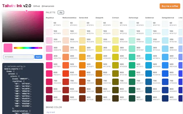Select the Darkgoldenrod 600 swatch
183x114 pixels.
(165, 74)
